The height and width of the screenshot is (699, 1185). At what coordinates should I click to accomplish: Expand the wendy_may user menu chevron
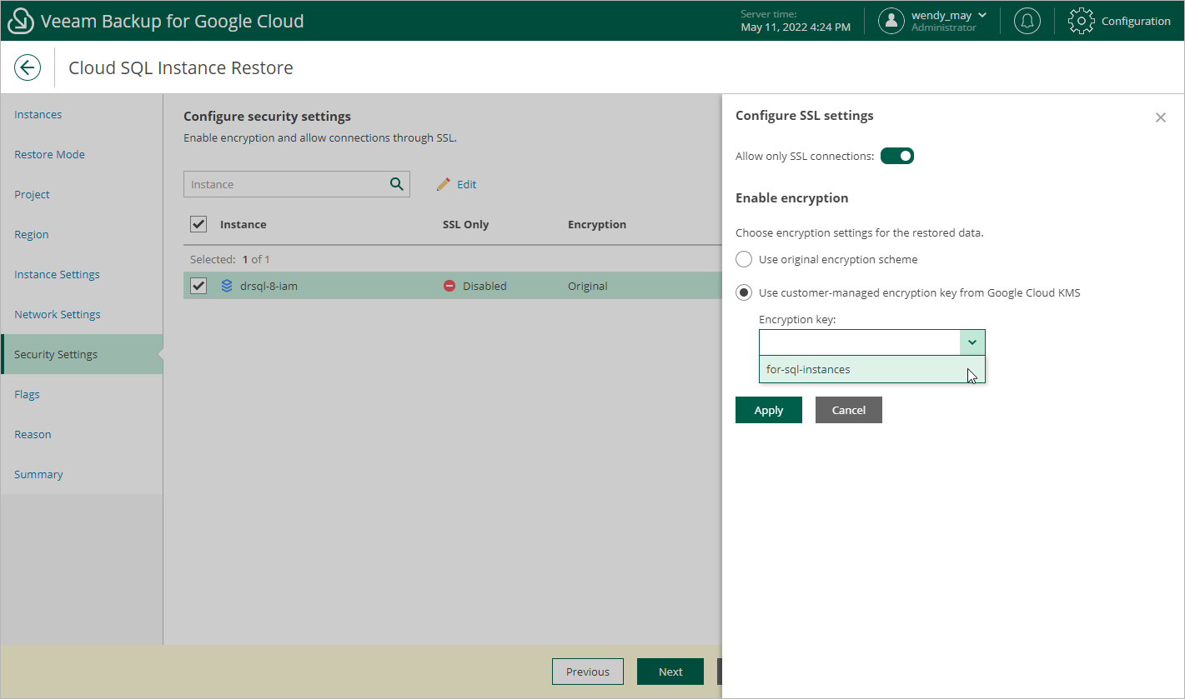[982, 15]
